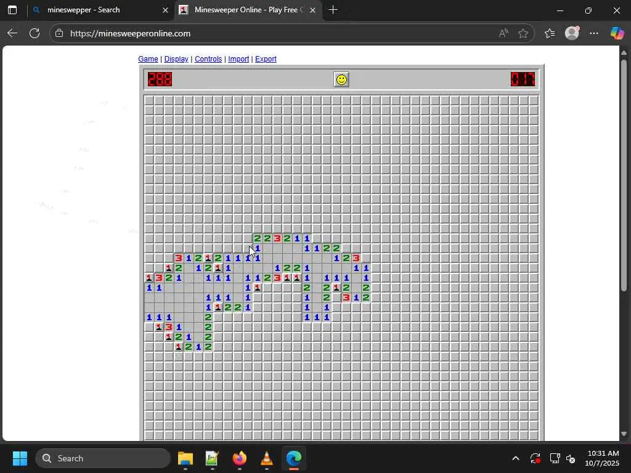Click the Edge icon in the taskbar
Image resolution: width=631 pixels, height=473 pixels.
pos(294,458)
